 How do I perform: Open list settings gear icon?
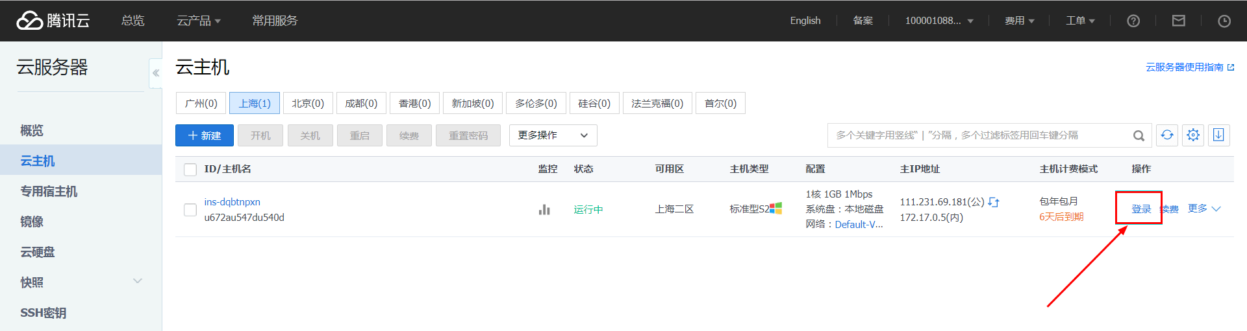click(1193, 135)
